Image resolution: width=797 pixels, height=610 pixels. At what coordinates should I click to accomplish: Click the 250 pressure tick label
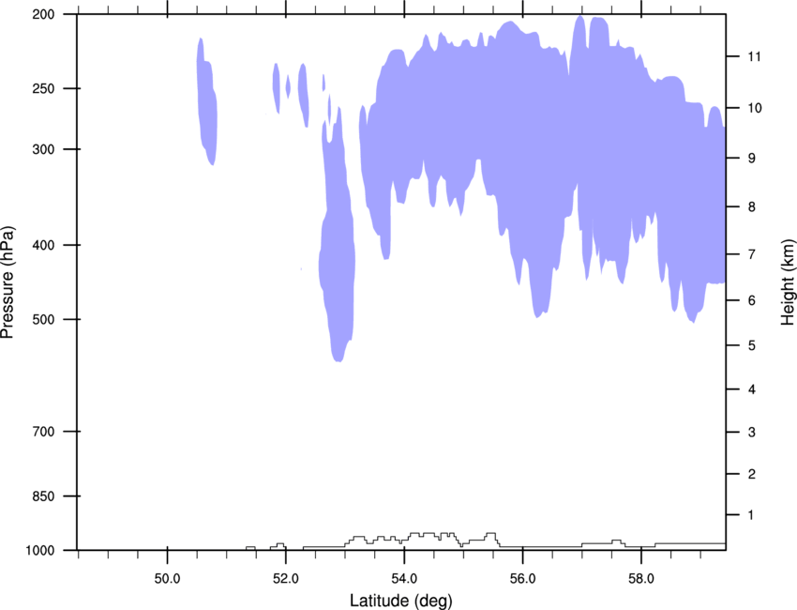pyautogui.click(x=43, y=88)
